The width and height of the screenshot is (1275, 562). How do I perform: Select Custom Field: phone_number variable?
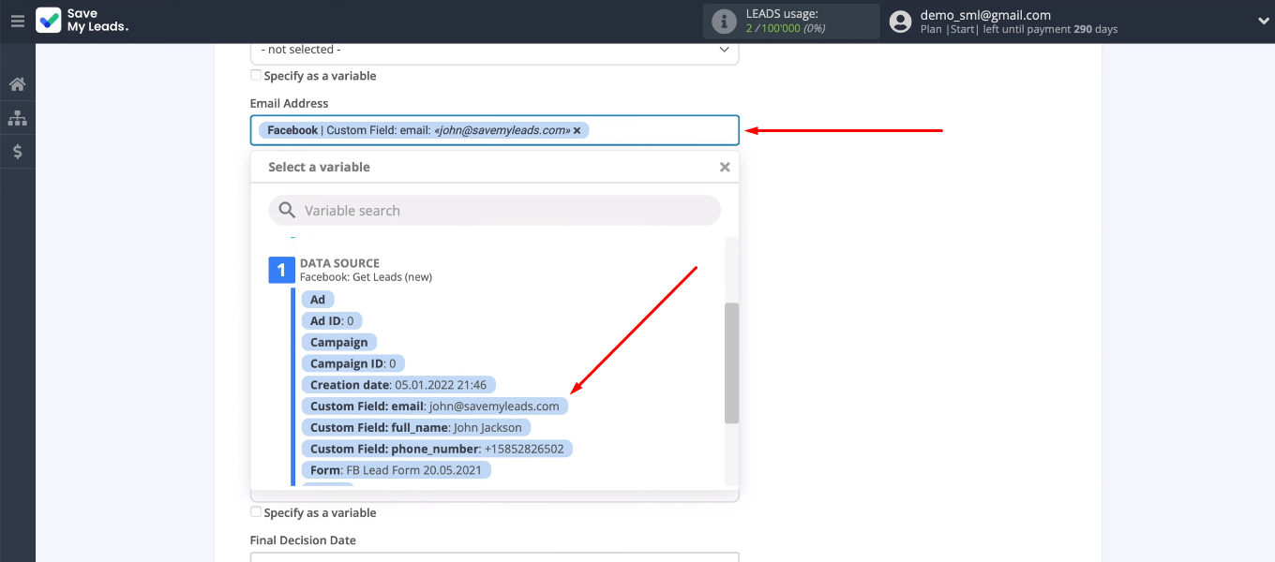437,449
